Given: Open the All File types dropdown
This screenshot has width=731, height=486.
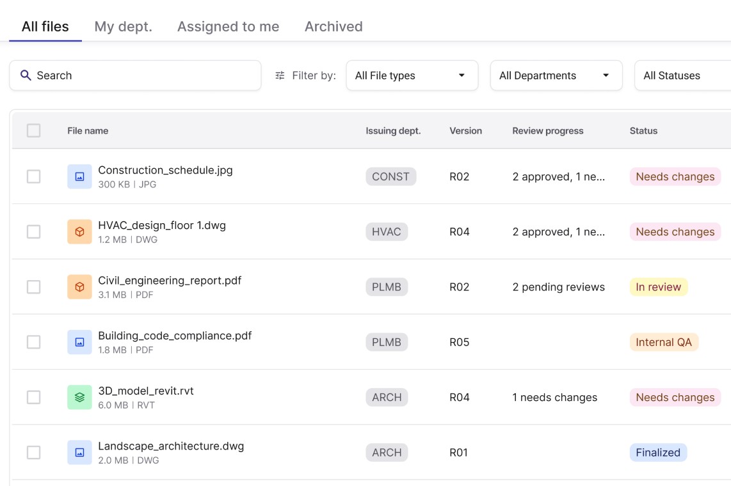Looking at the screenshot, I should coord(412,75).
